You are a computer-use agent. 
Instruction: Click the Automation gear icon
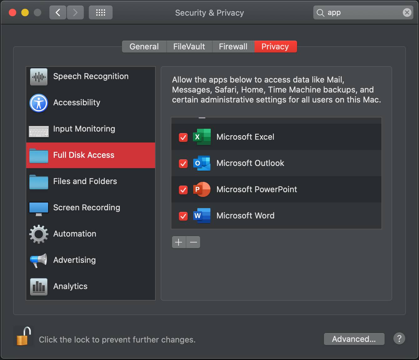point(38,234)
